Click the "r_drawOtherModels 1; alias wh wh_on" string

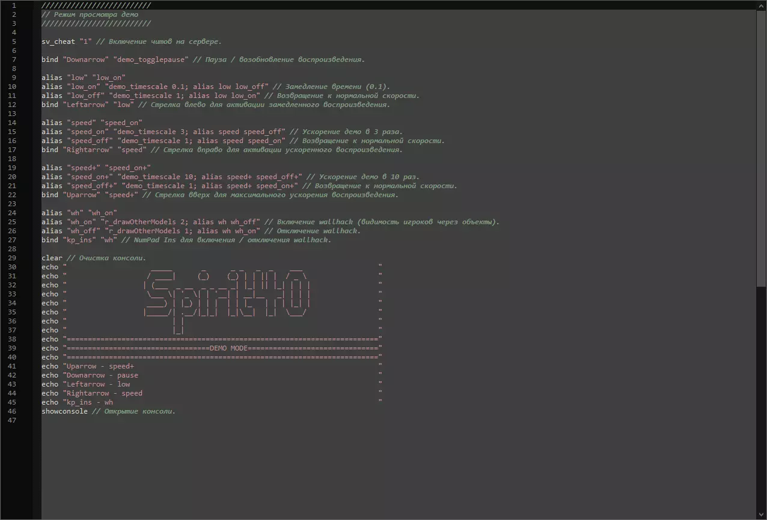[x=184, y=231]
